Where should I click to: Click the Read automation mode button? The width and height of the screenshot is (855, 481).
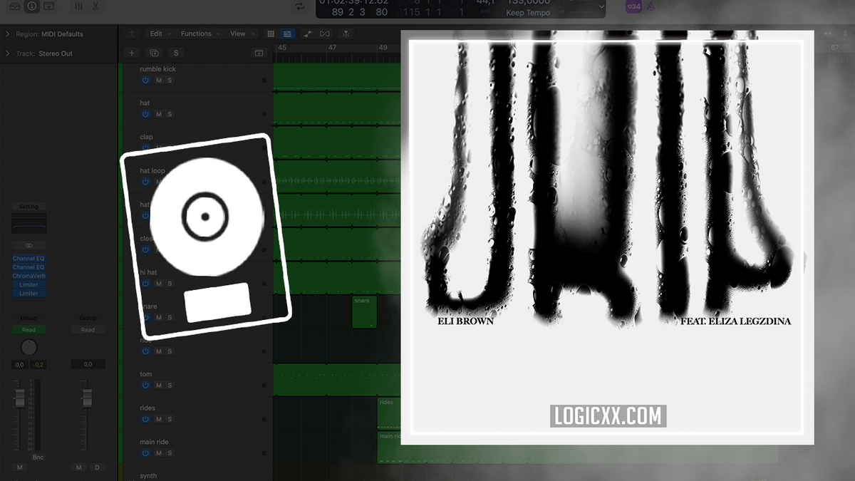(29, 329)
